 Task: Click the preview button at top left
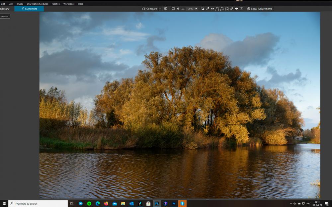pos(5,16)
